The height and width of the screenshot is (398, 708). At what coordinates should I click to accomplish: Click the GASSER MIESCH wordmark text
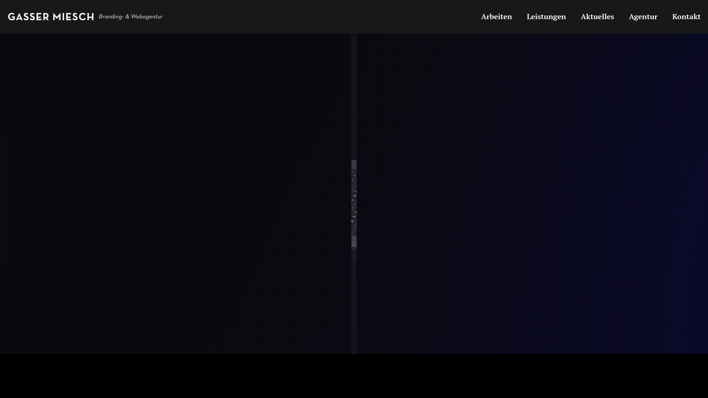50,17
